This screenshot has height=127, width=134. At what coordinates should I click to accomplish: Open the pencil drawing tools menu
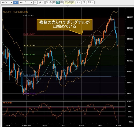[79, 2]
